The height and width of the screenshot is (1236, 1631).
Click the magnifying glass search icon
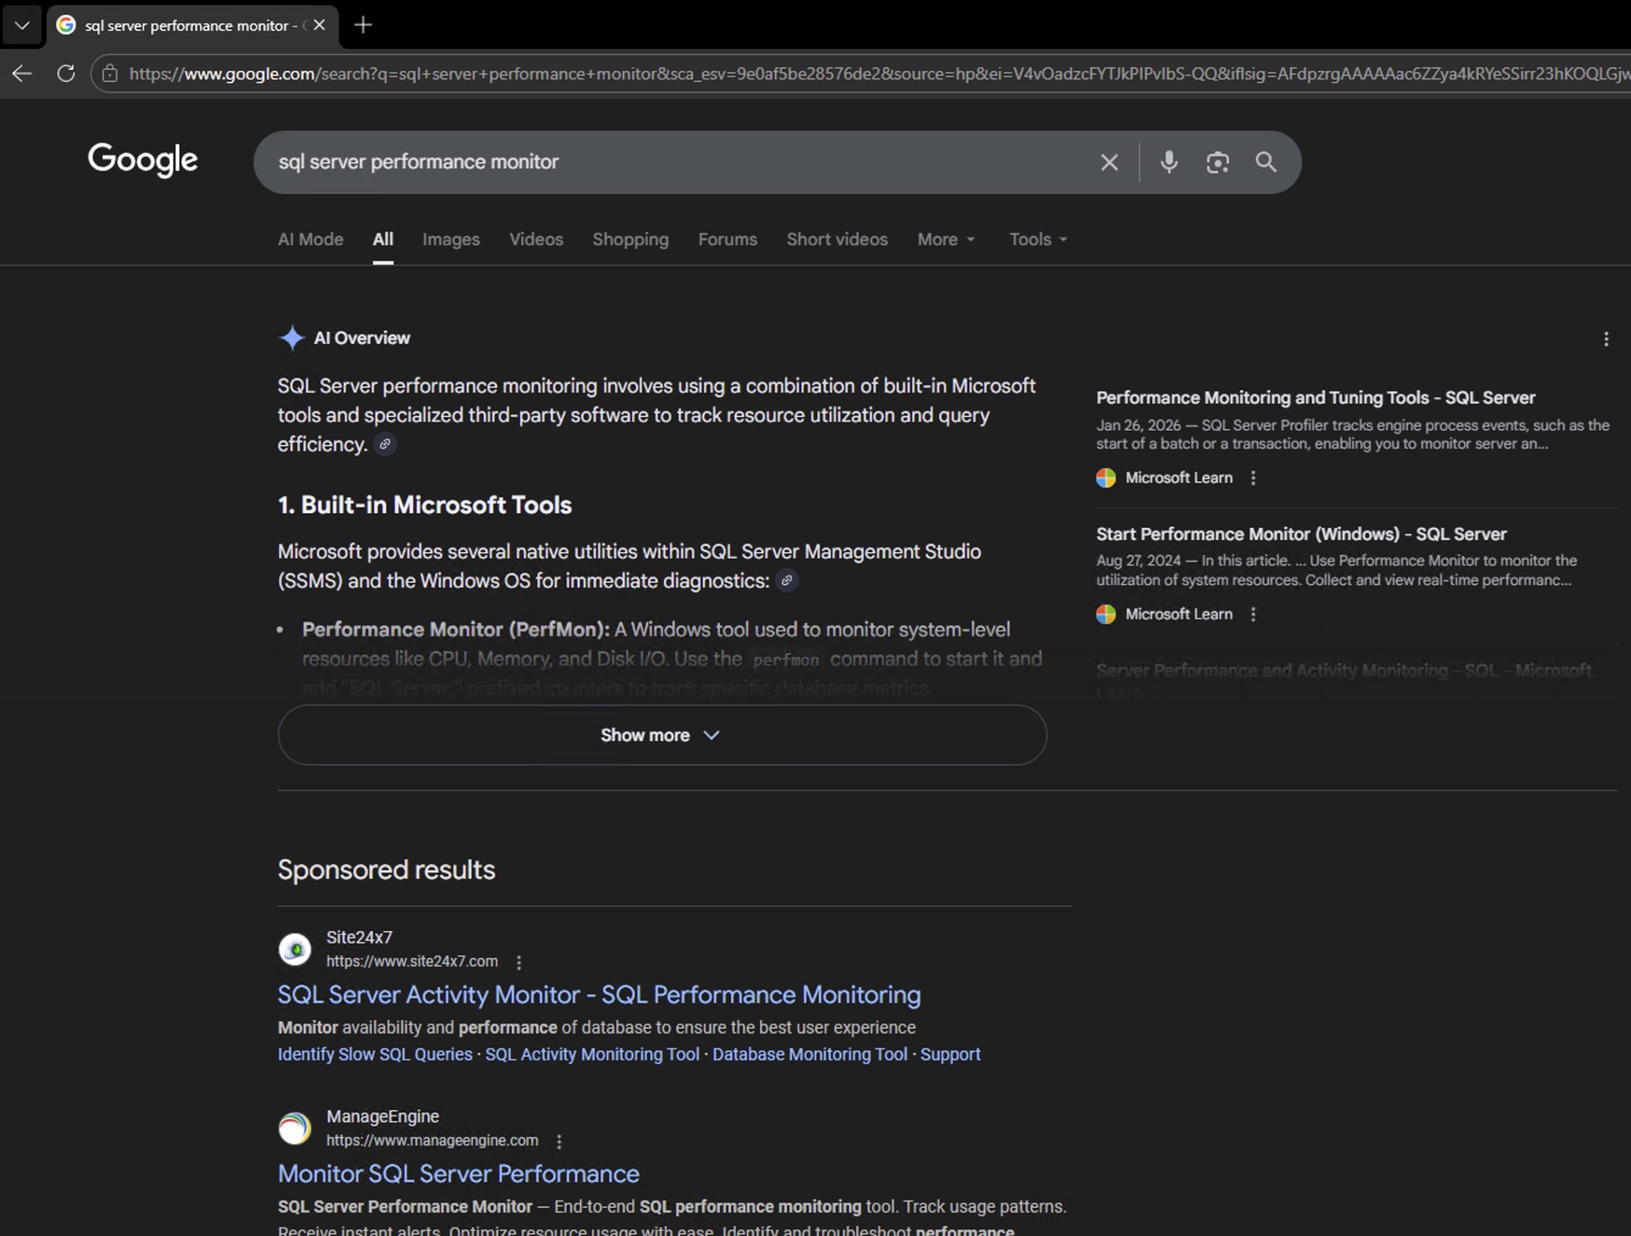coord(1266,162)
